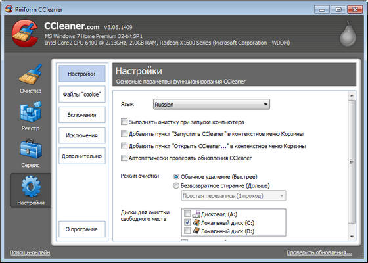This screenshot has height=263, width=368.
Task: Open the Дополнительно tab
Action: point(82,156)
